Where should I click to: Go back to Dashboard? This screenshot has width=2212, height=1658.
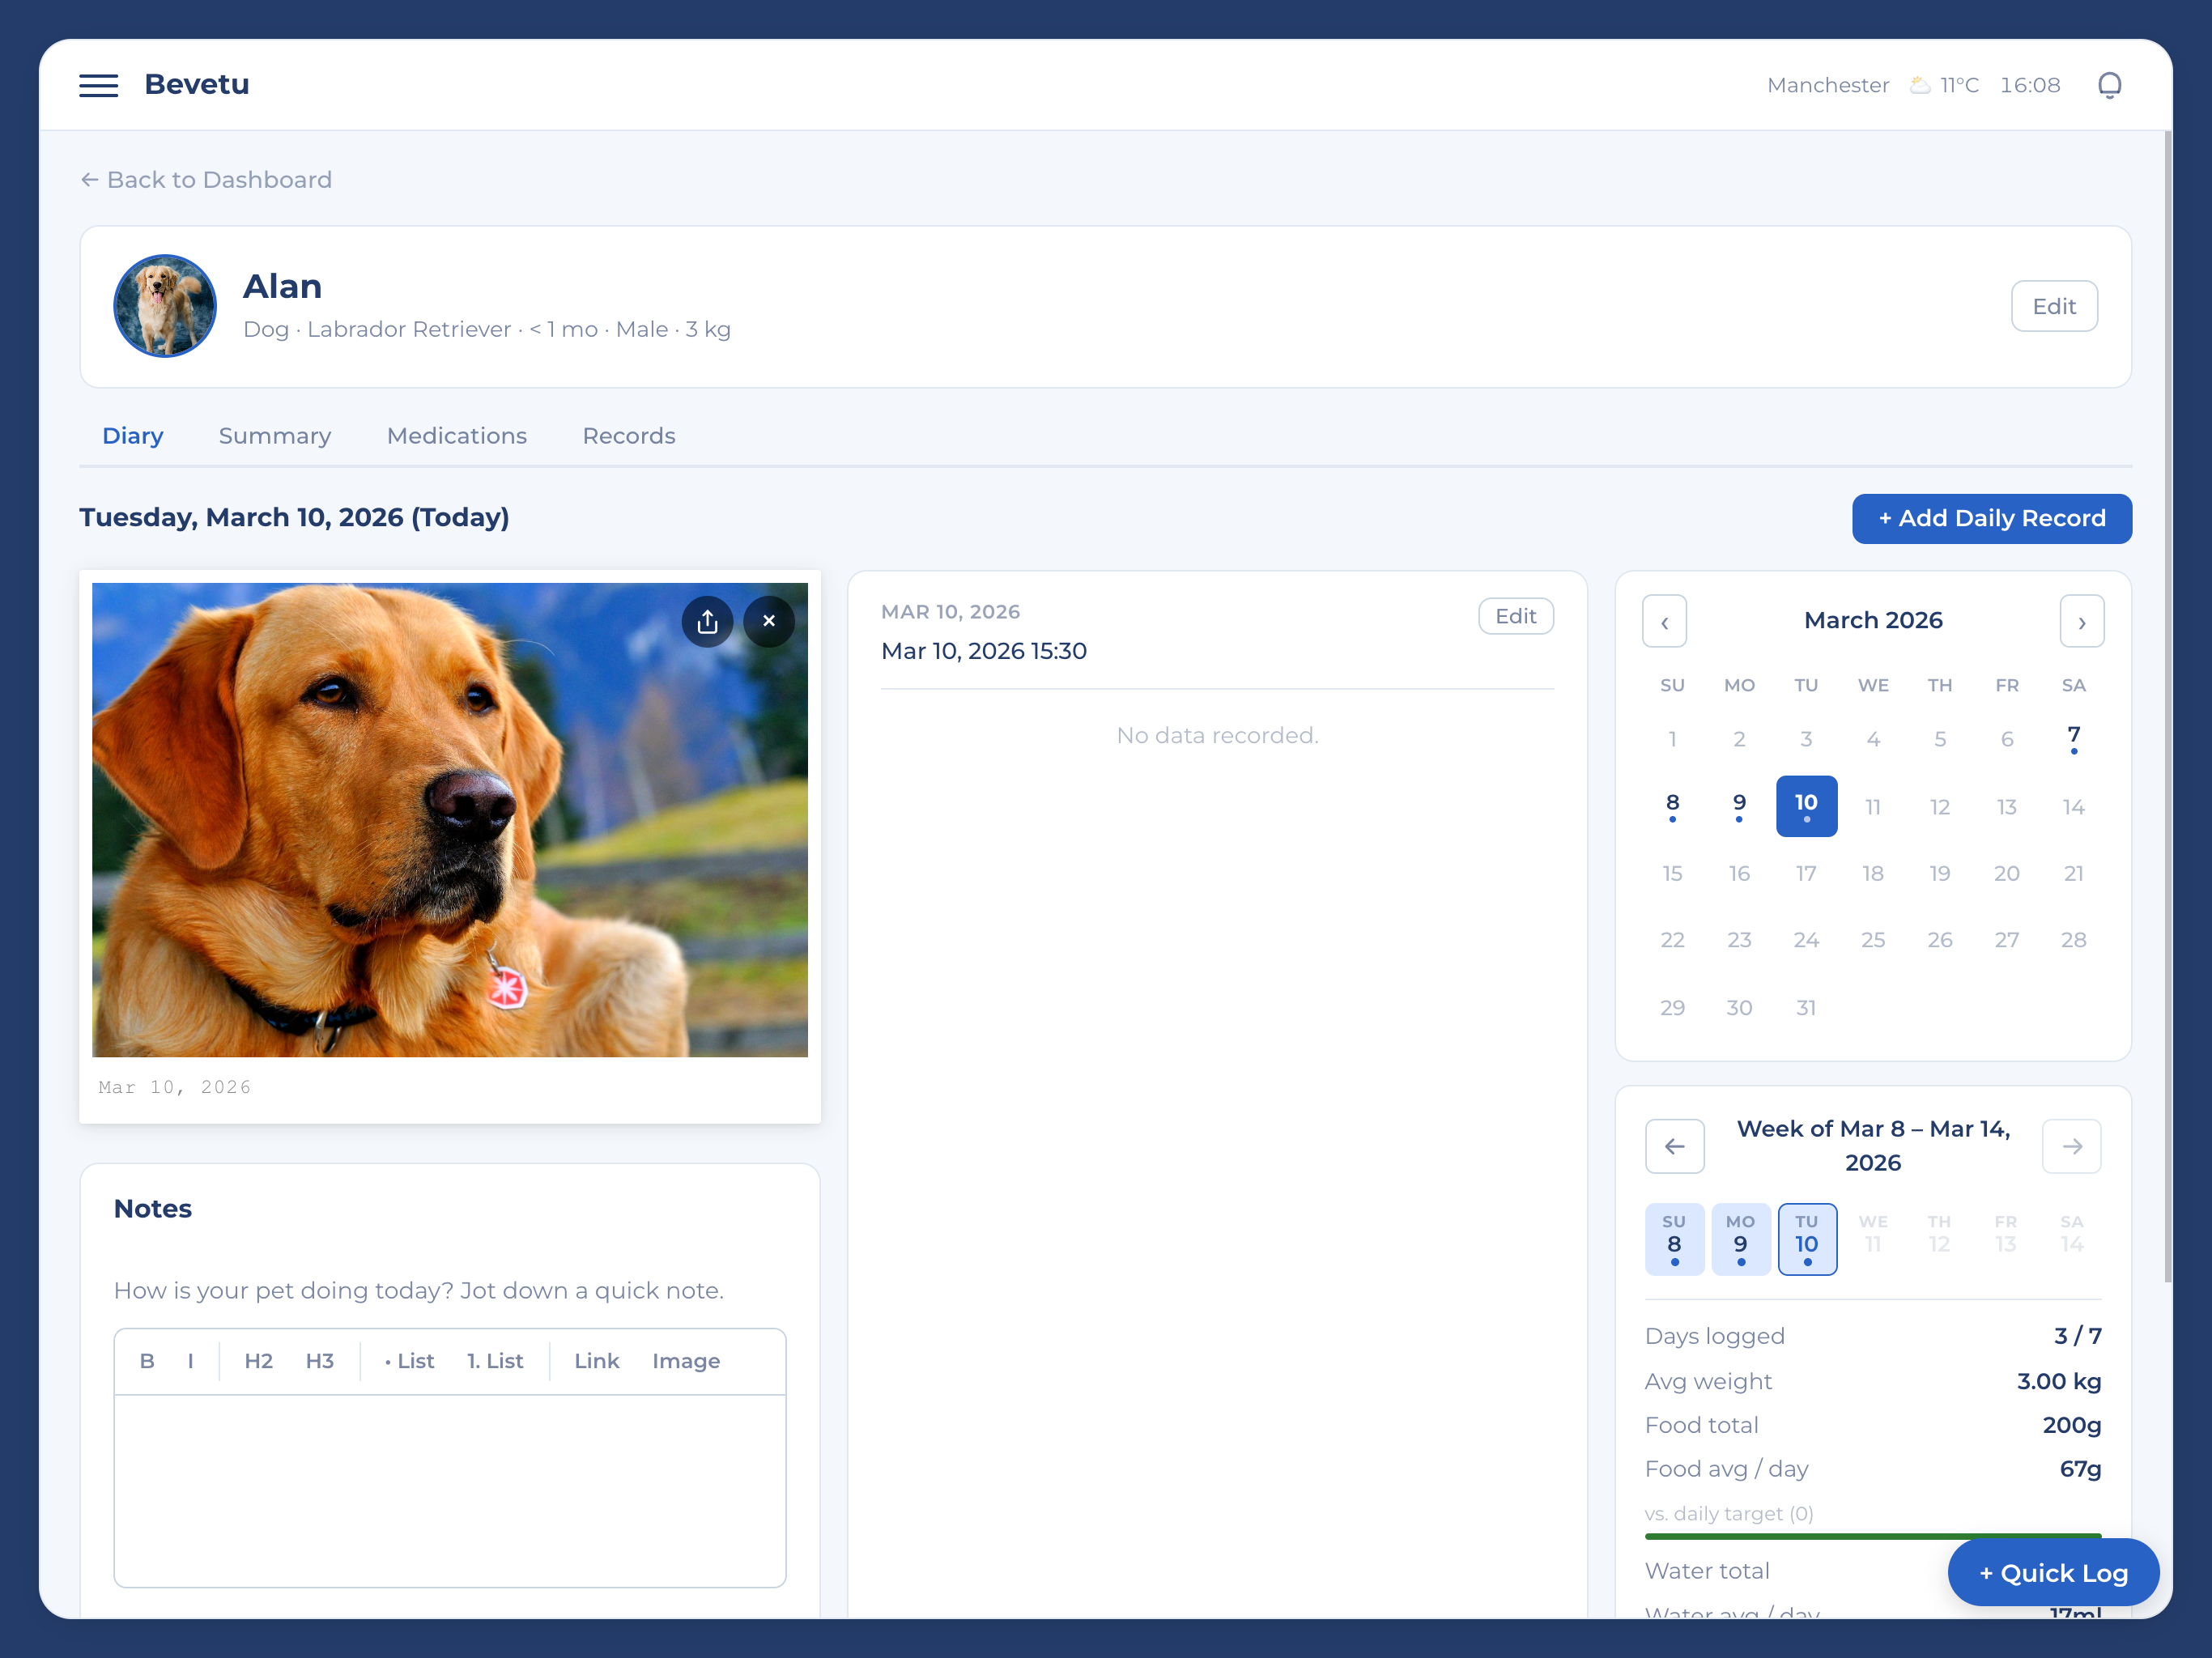point(206,180)
